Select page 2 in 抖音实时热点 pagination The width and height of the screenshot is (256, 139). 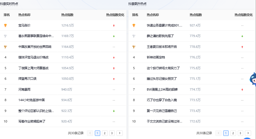pyautogui.click(x=105, y=133)
